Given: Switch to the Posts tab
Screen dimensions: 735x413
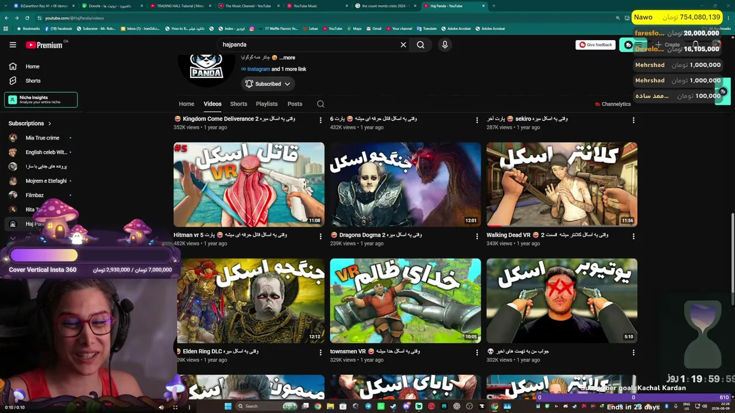Looking at the screenshot, I should click(x=295, y=104).
